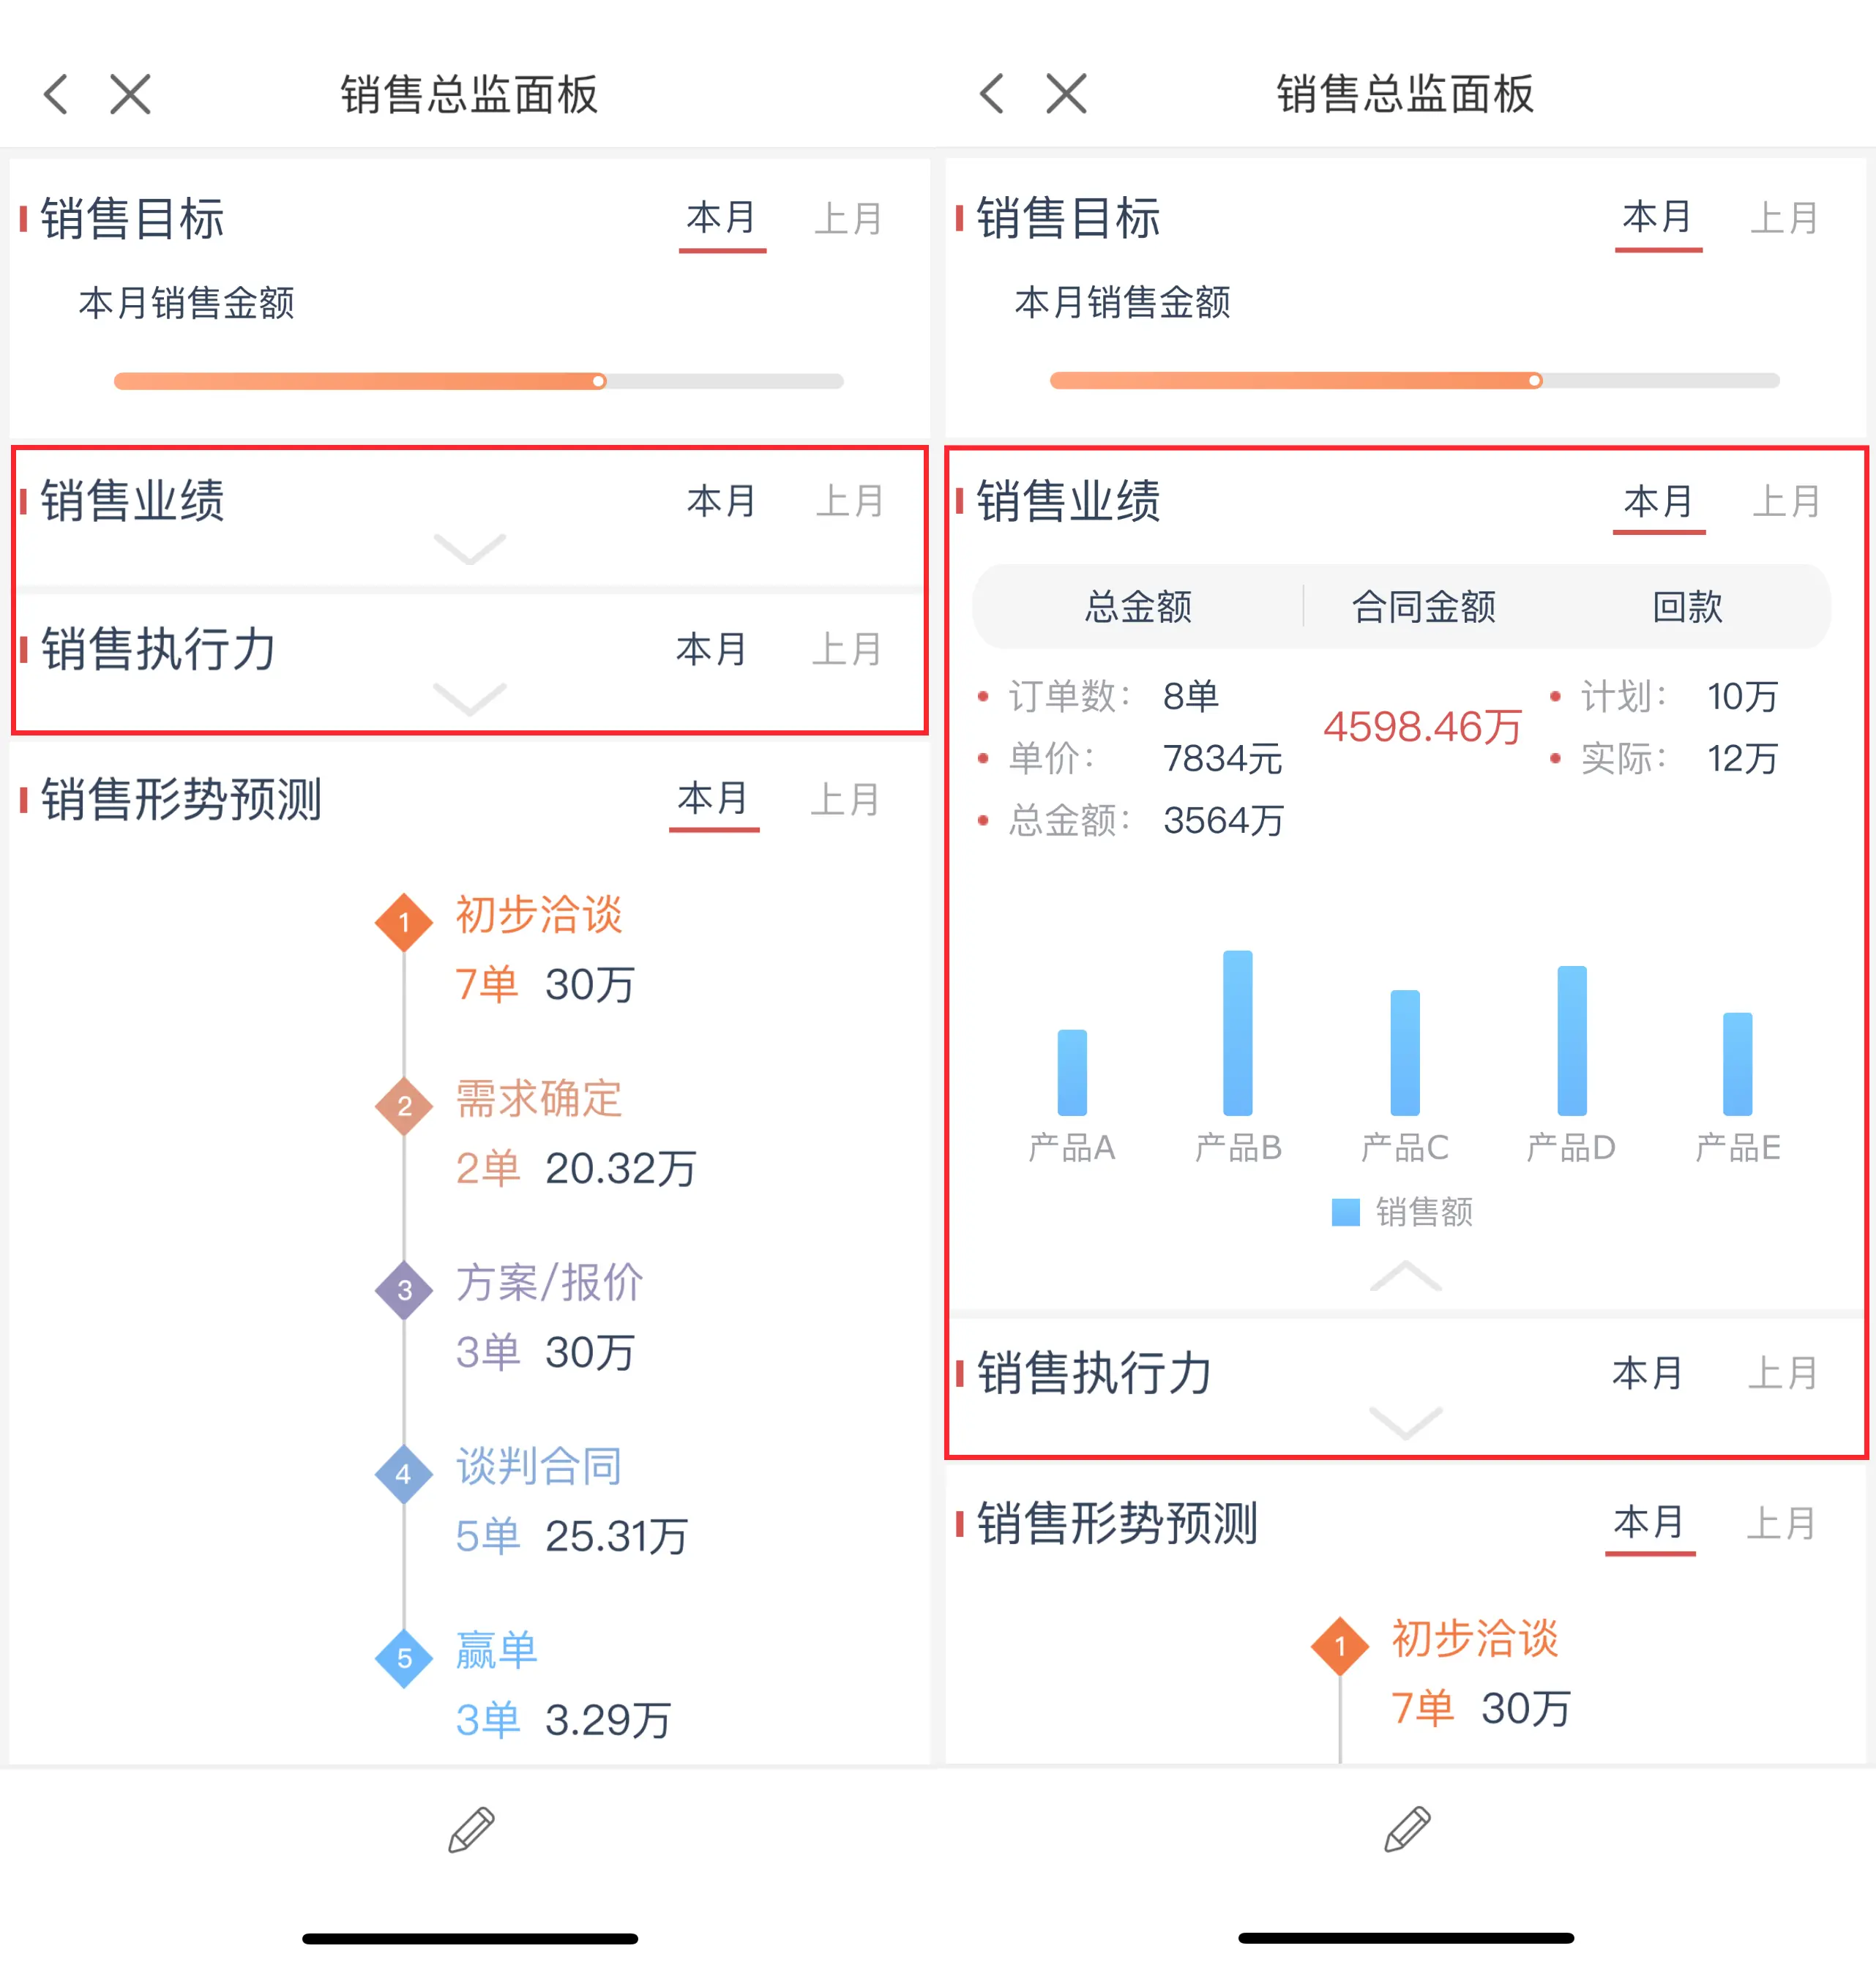
Task: Tap stage 5 赢单 diamond marker
Action: tap(404, 1658)
